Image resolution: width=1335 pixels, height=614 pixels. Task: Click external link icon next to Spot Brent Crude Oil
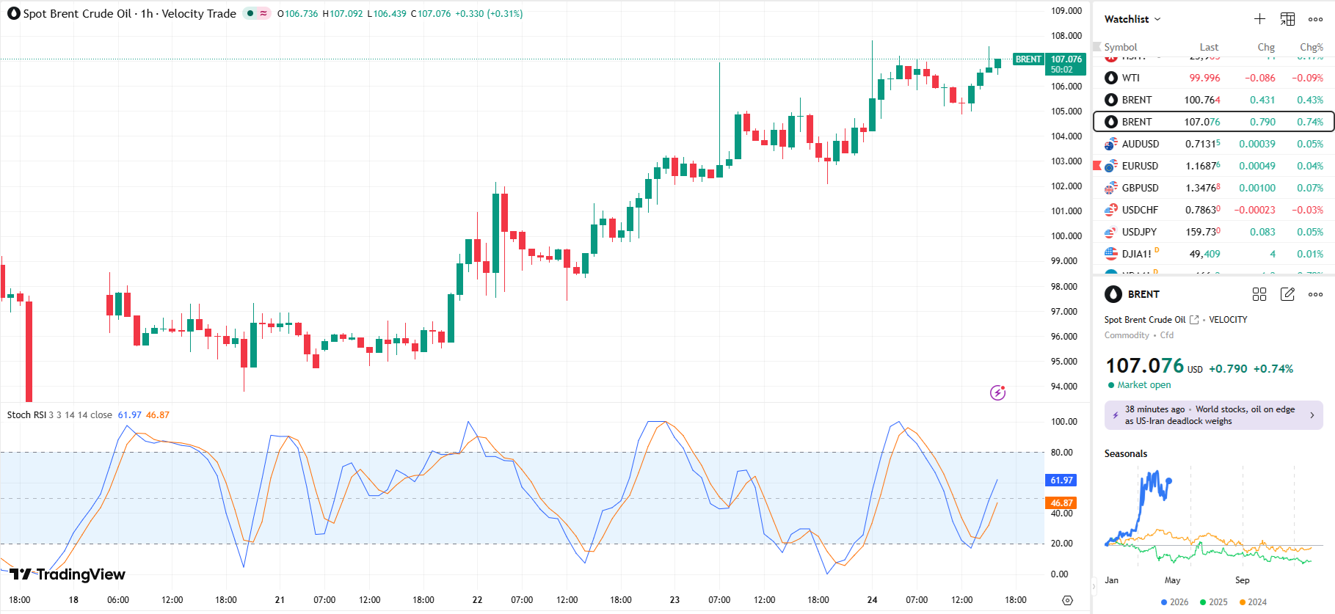coord(1194,320)
